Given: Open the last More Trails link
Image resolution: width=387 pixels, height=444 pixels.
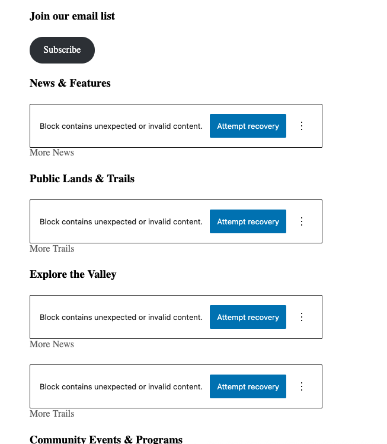Looking at the screenshot, I should [x=52, y=414].
